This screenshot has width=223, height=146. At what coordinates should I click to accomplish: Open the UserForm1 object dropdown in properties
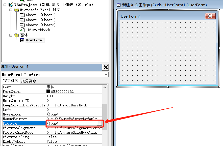pyautogui.click(x=106, y=75)
